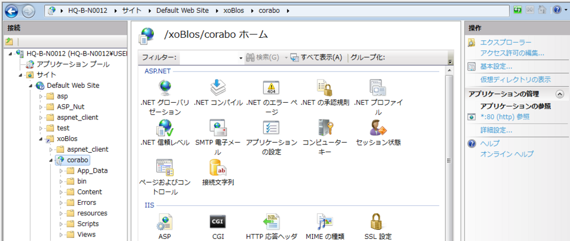Open コンピューター キー icon
This screenshot has width=570, height=241.
(x=325, y=128)
